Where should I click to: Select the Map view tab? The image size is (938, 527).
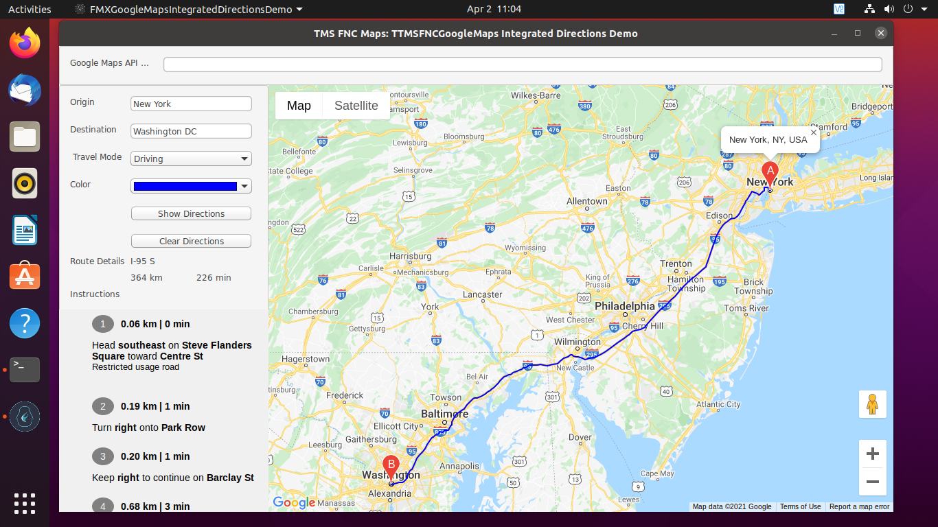(299, 106)
